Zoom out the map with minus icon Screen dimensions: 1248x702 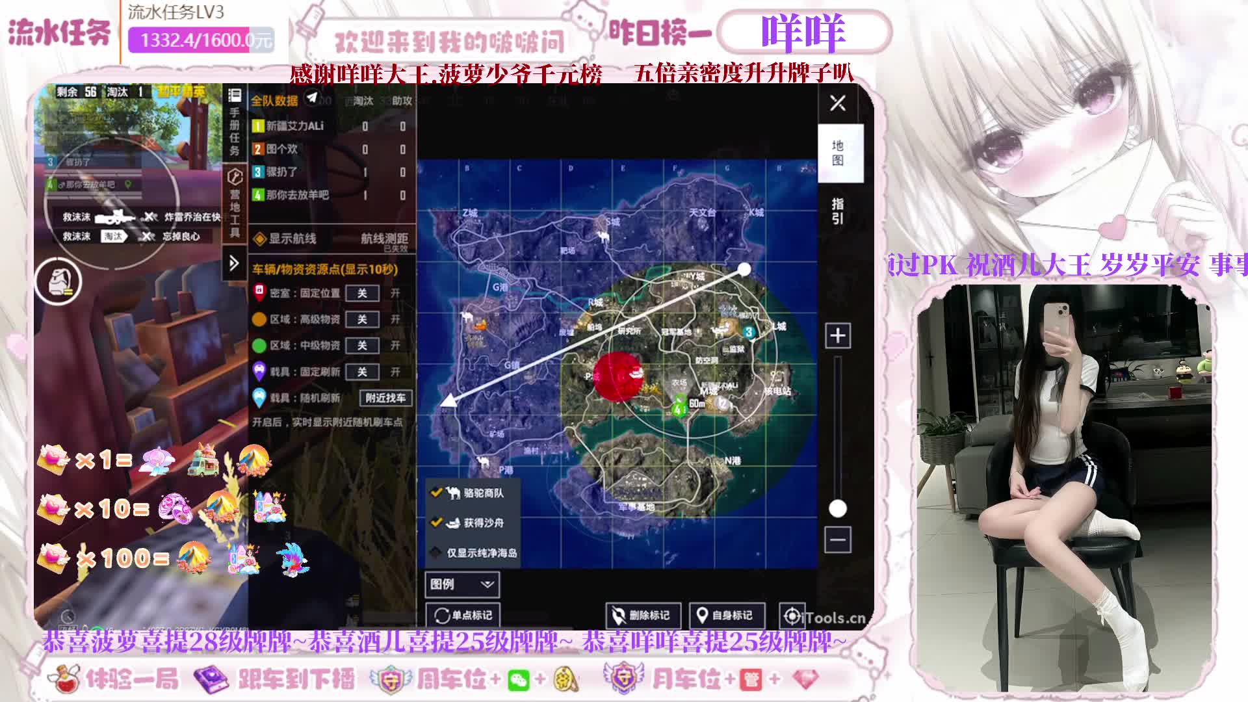tap(837, 539)
